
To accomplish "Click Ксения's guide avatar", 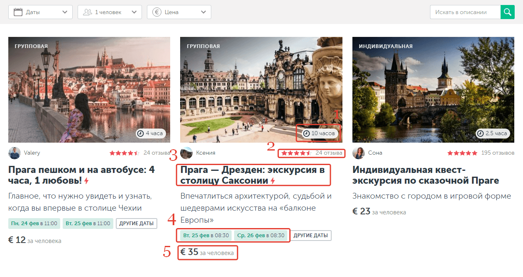I will [x=186, y=153].
